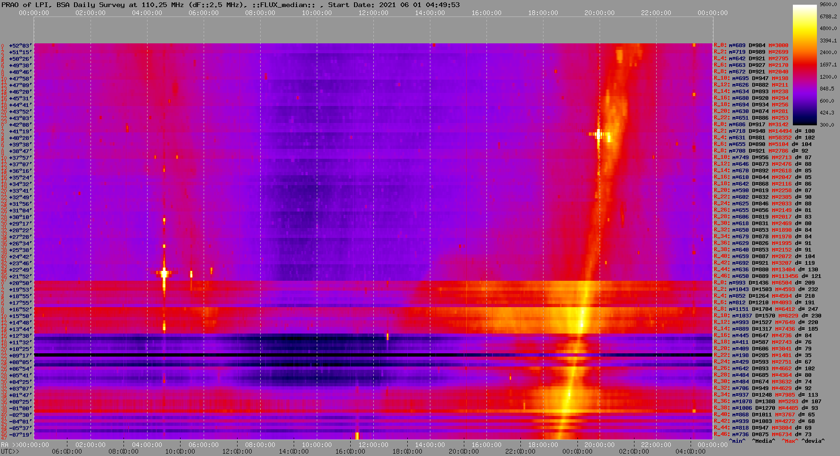Click the '+31°04'' declination label

pos(20,211)
